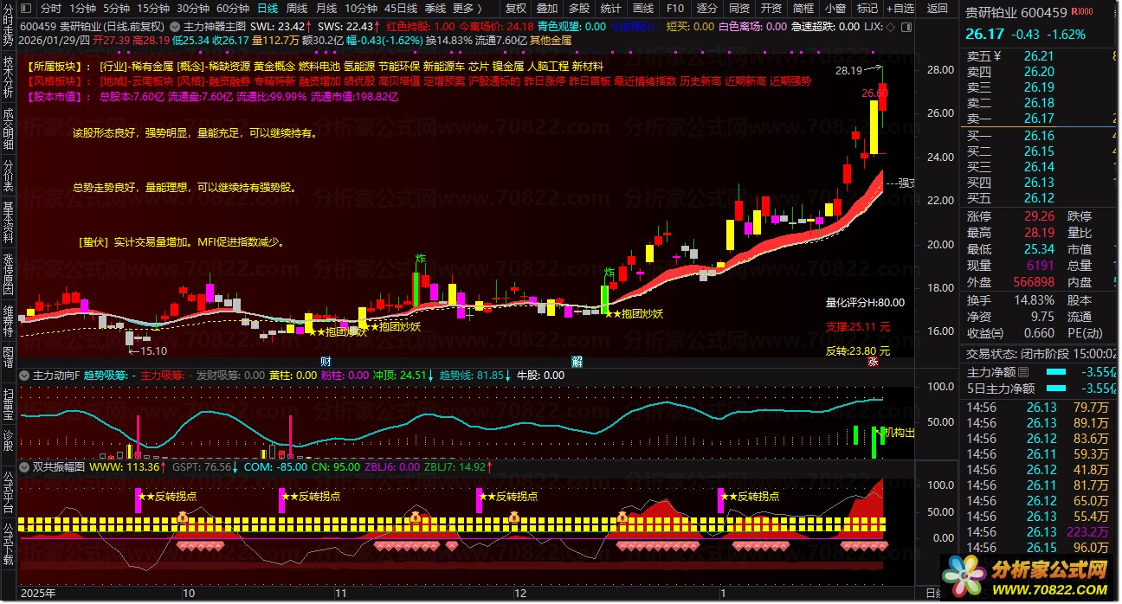Select the 日线 daily chart tab
This screenshot has width=1122, height=604.
[x=268, y=8]
